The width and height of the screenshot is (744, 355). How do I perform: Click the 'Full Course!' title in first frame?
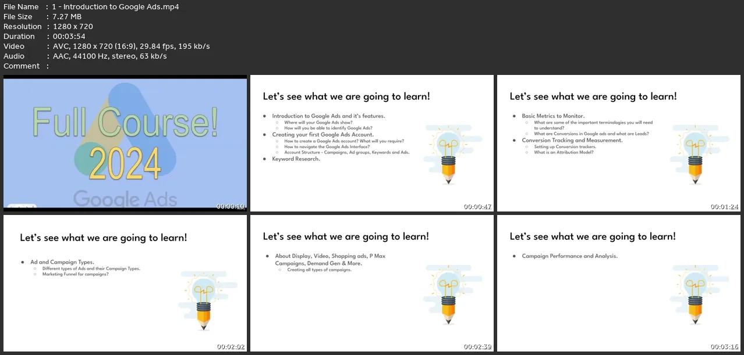point(126,121)
